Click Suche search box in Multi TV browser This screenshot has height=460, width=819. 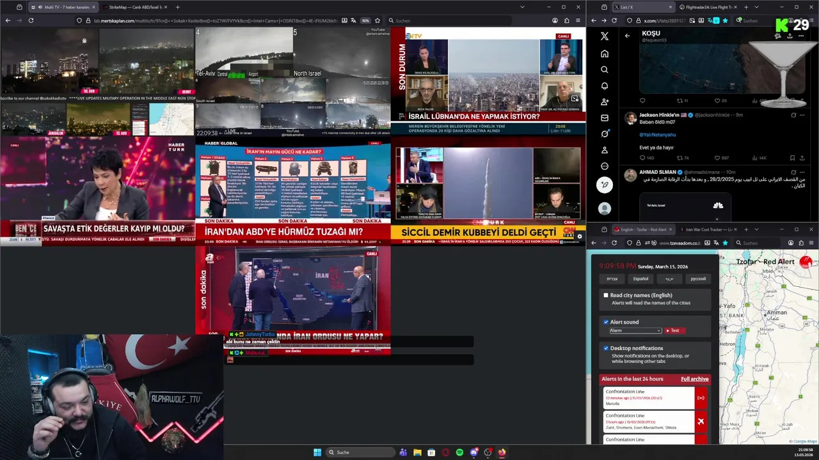448,20
